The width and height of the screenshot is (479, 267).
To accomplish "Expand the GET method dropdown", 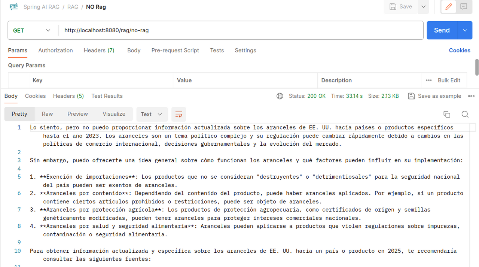I will (x=48, y=30).
